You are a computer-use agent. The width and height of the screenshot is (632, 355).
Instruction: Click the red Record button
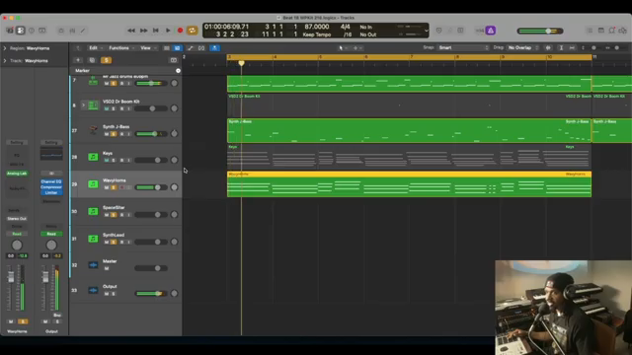point(180,31)
